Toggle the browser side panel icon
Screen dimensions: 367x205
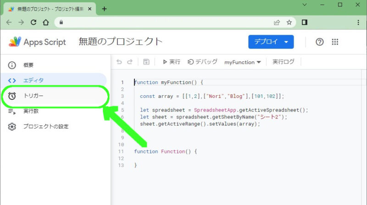(x=304, y=22)
